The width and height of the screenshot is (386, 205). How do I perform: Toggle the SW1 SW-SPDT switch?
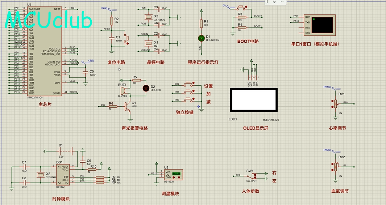tap(252, 176)
